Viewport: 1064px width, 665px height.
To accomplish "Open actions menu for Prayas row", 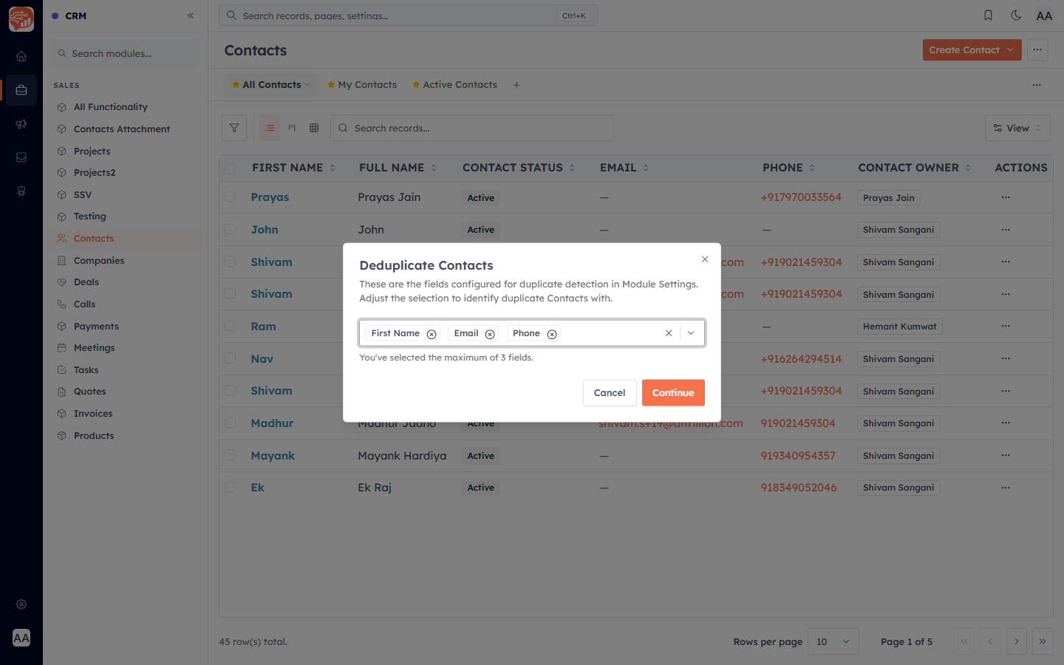I will point(1006,197).
